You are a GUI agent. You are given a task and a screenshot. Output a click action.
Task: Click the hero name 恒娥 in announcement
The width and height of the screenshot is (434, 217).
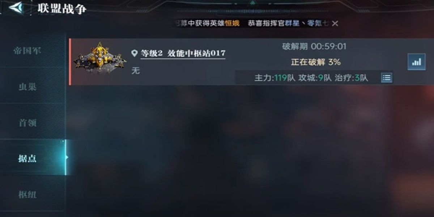pos(232,24)
